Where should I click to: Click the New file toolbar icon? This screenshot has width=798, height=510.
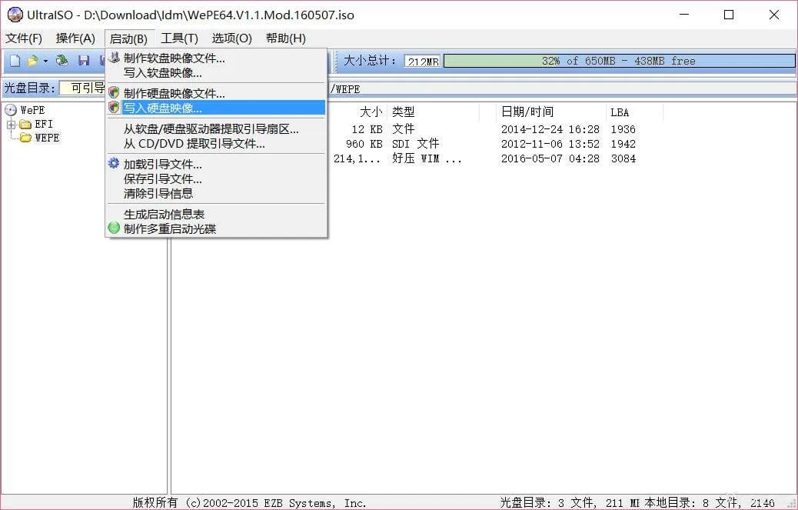[x=15, y=61]
